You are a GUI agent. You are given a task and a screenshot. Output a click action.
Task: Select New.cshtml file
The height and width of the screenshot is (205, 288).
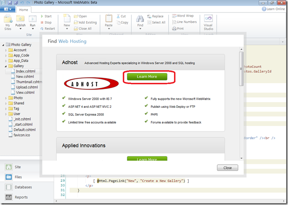pos(25,77)
